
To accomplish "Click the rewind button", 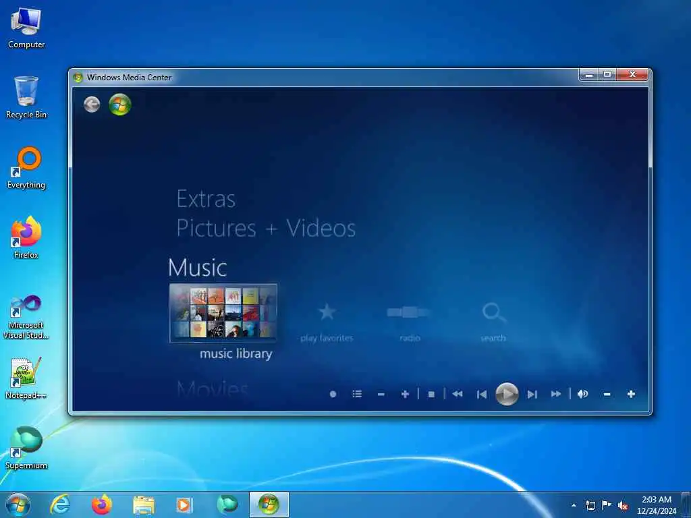I will [458, 394].
